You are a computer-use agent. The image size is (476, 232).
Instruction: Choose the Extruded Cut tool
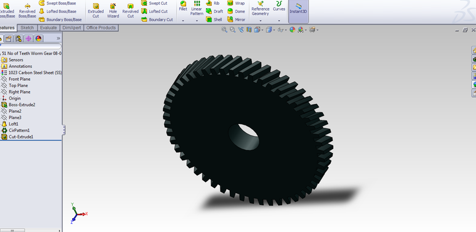pos(96,11)
